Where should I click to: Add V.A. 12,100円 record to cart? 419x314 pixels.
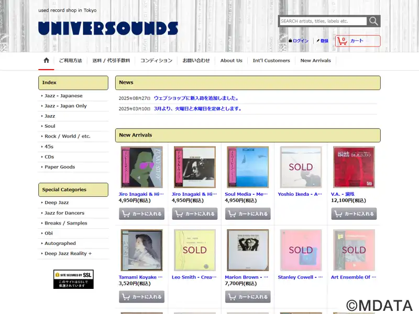pos(354,214)
